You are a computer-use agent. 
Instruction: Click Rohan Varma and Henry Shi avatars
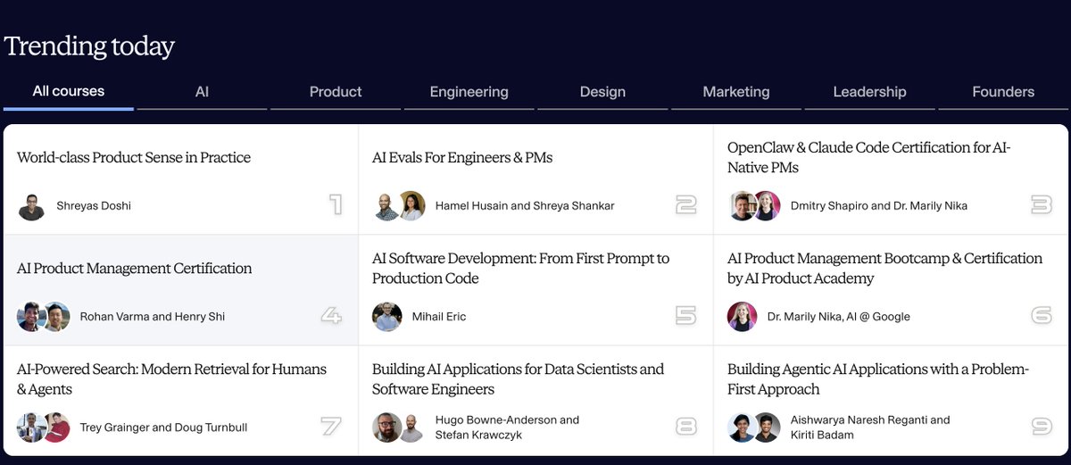click(44, 317)
